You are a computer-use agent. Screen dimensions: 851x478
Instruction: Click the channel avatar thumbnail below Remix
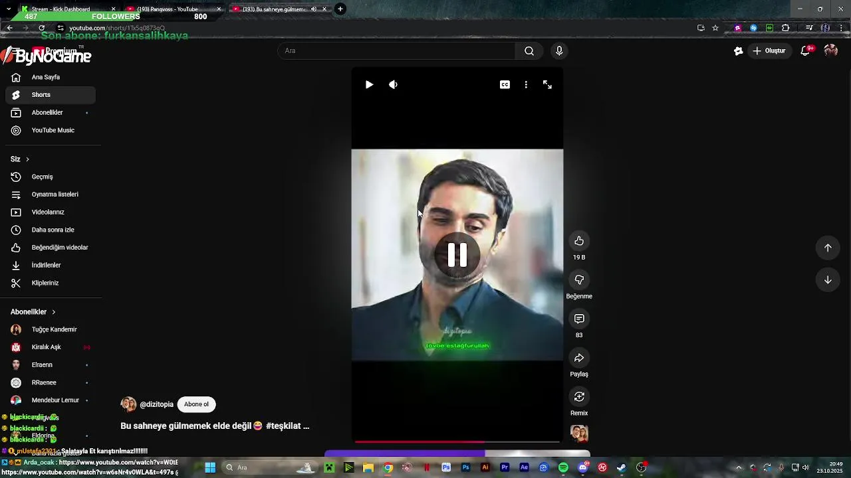coord(579,434)
